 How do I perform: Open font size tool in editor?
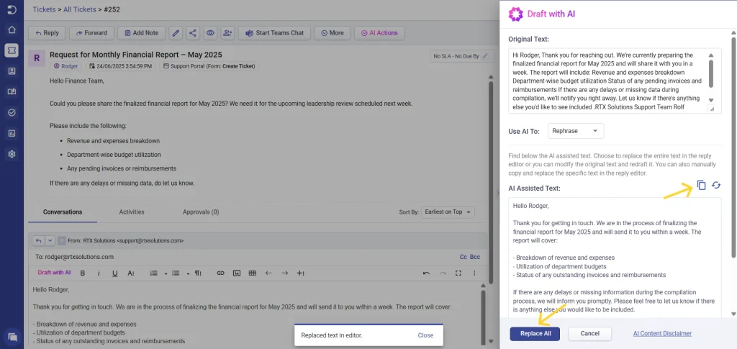[x=131, y=273]
